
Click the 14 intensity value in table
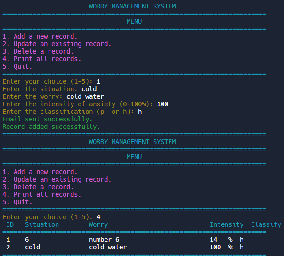pos(213,240)
